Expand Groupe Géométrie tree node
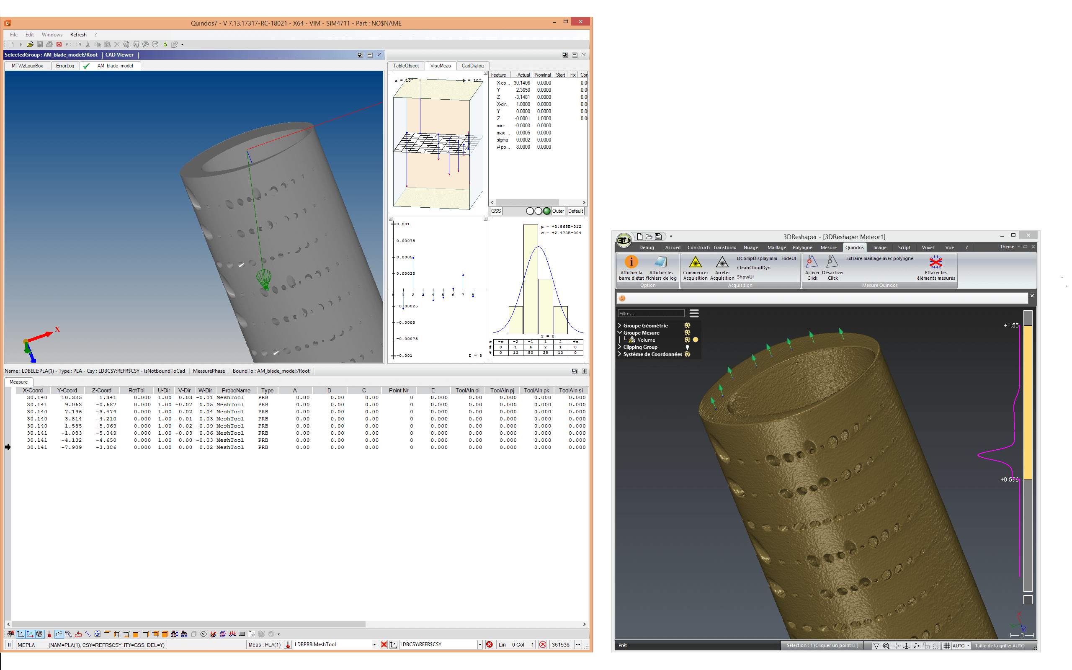Image resolution: width=1072 pixels, height=670 pixels. [x=619, y=326]
